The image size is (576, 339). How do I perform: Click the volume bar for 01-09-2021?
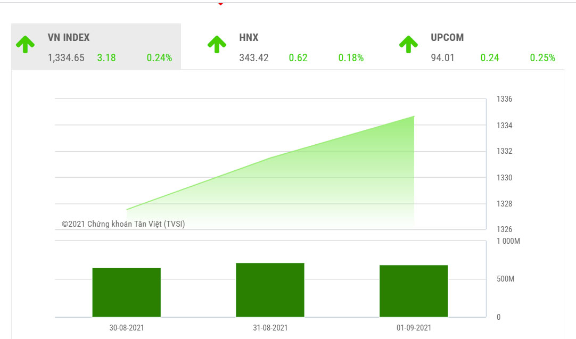(x=414, y=291)
